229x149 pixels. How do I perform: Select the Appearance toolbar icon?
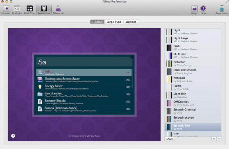pyautogui.click(x=44, y=10)
